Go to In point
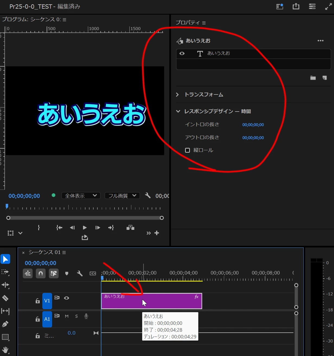 59,228
